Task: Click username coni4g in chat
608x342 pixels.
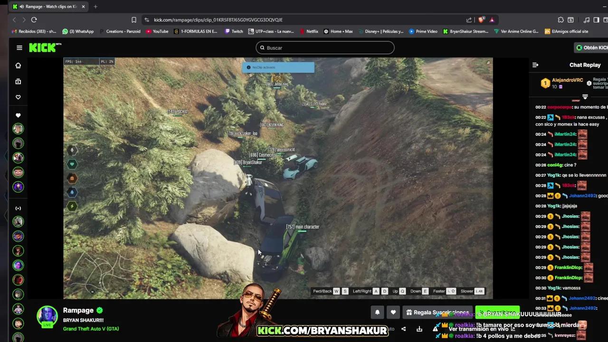Action: (555, 165)
